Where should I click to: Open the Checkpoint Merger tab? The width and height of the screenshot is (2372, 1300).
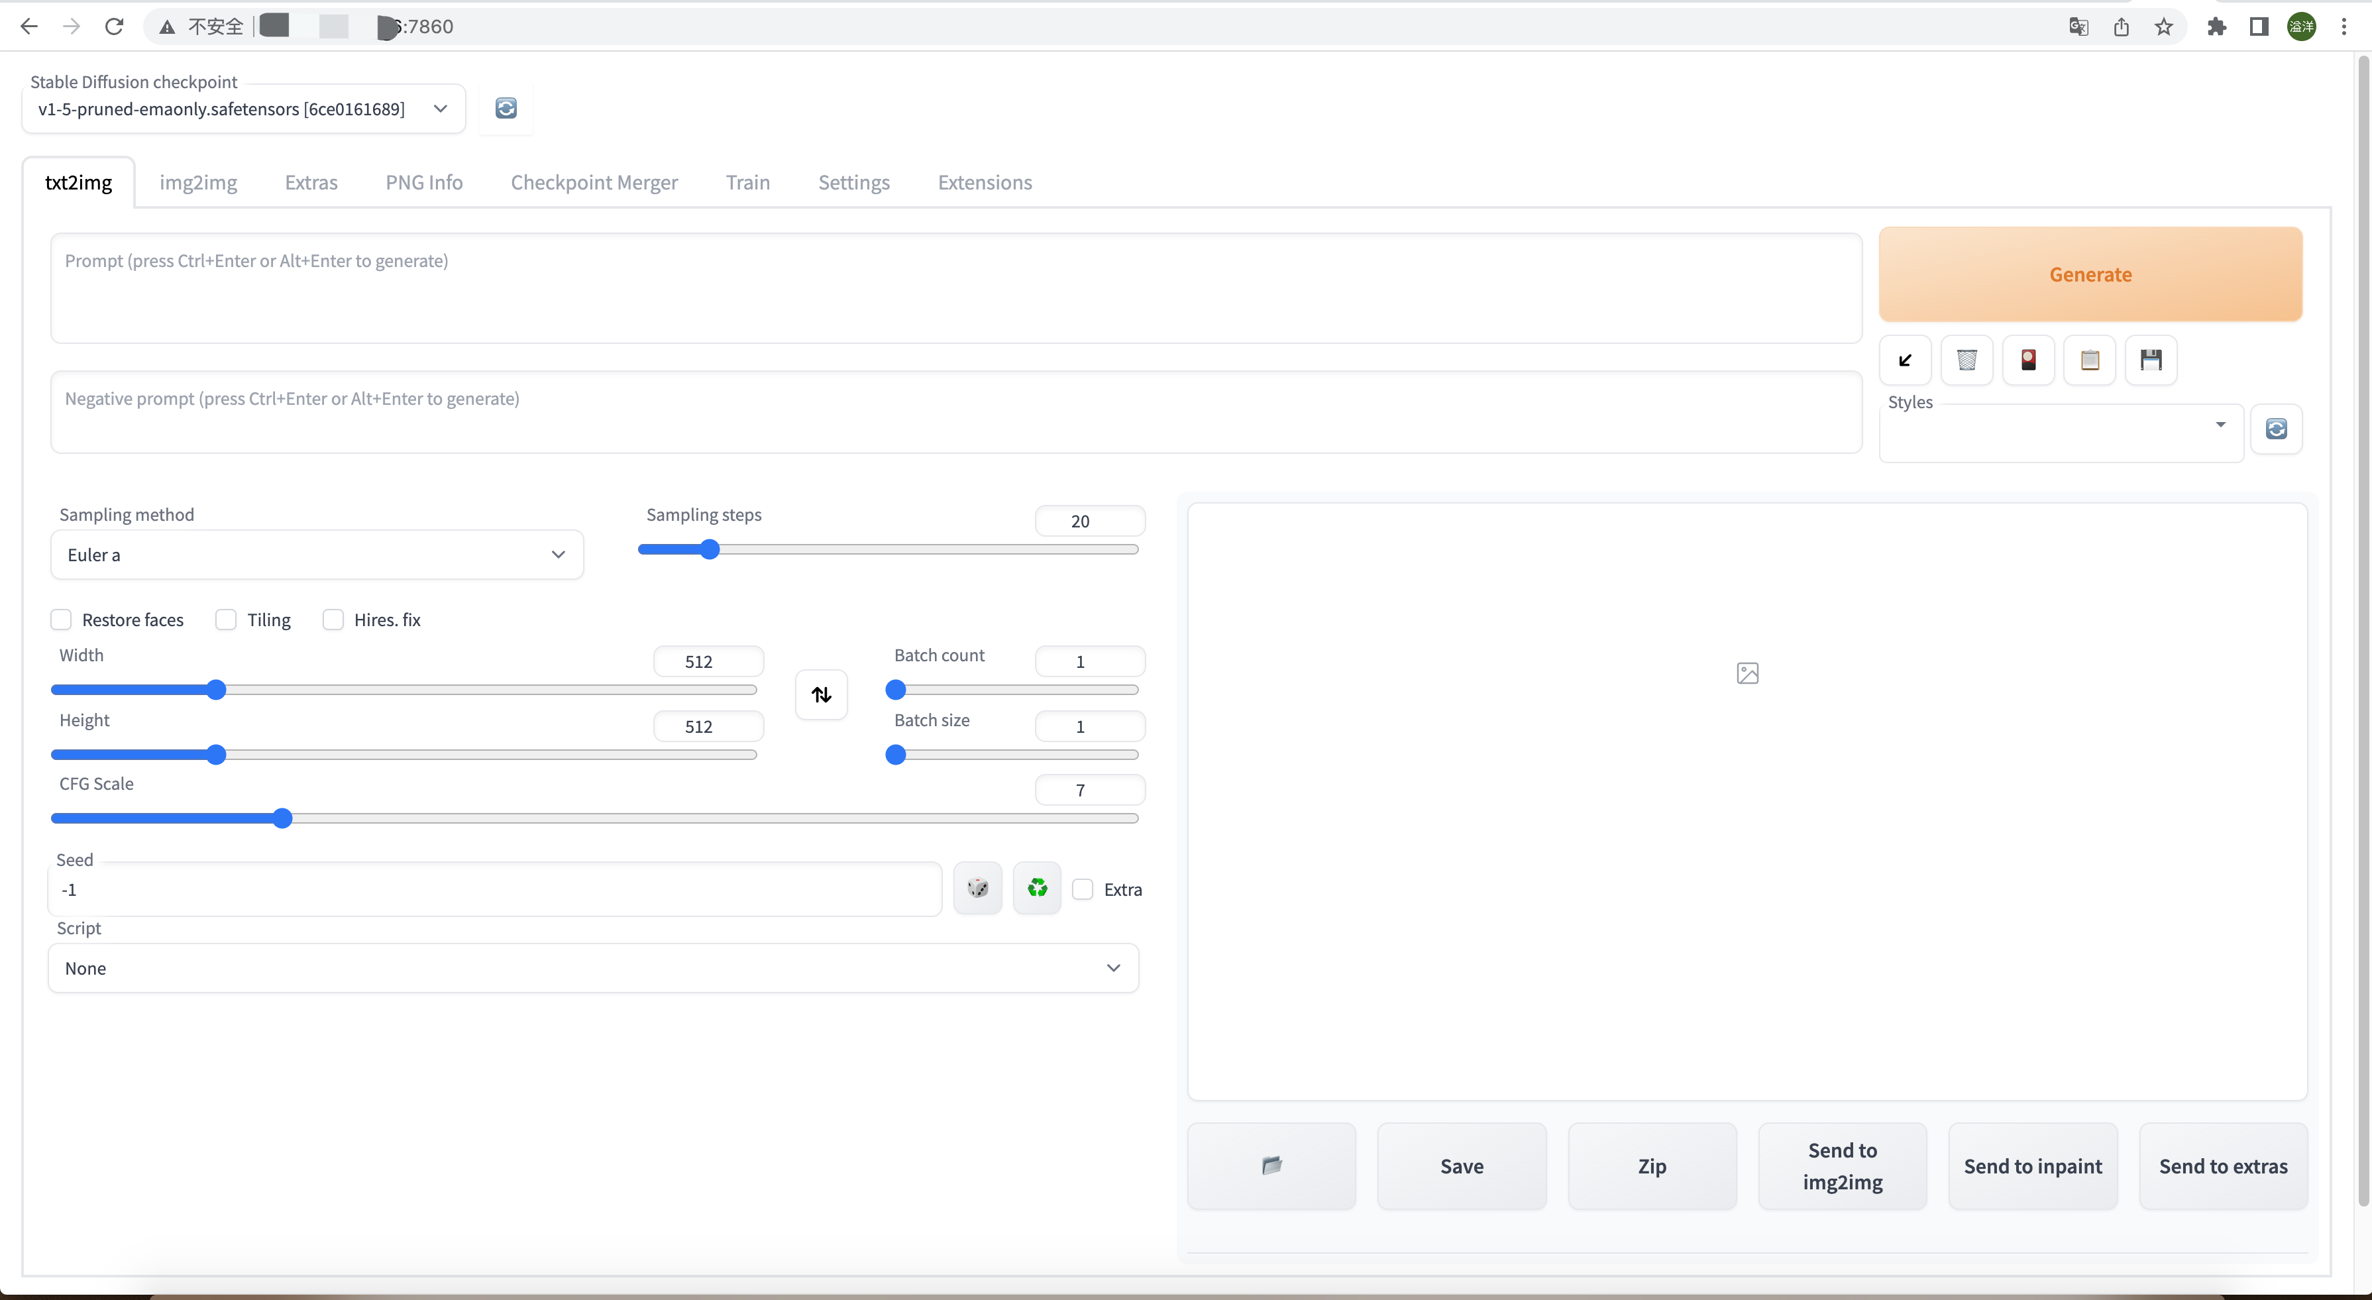[594, 182]
